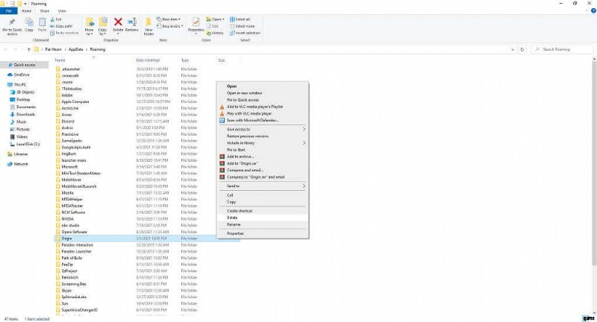Select the Adobe folder row
597x322 pixels.
[x=148, y=95]
